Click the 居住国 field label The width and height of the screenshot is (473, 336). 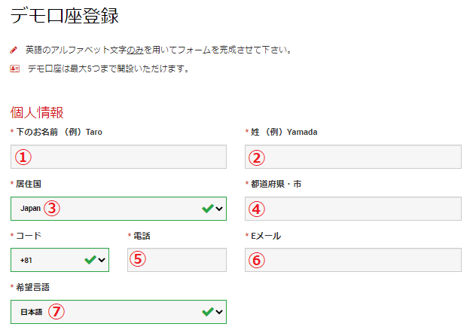tap(29, 184)
